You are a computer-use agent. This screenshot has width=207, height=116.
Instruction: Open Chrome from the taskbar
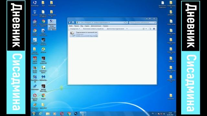69,114
